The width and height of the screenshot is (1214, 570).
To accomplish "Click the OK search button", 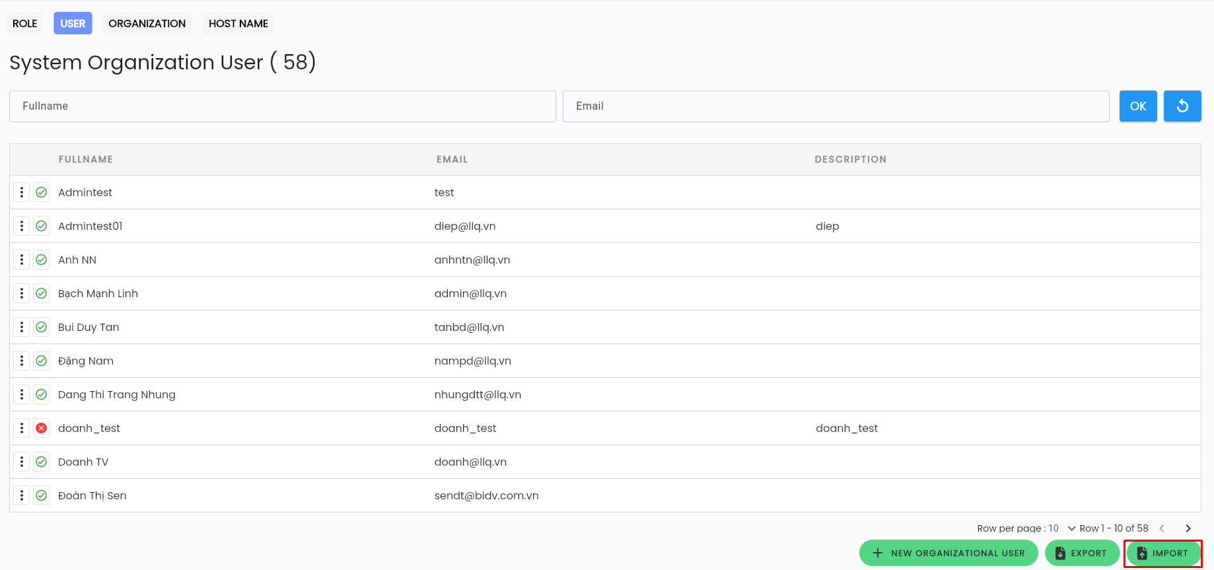I will pos(1138,106).
